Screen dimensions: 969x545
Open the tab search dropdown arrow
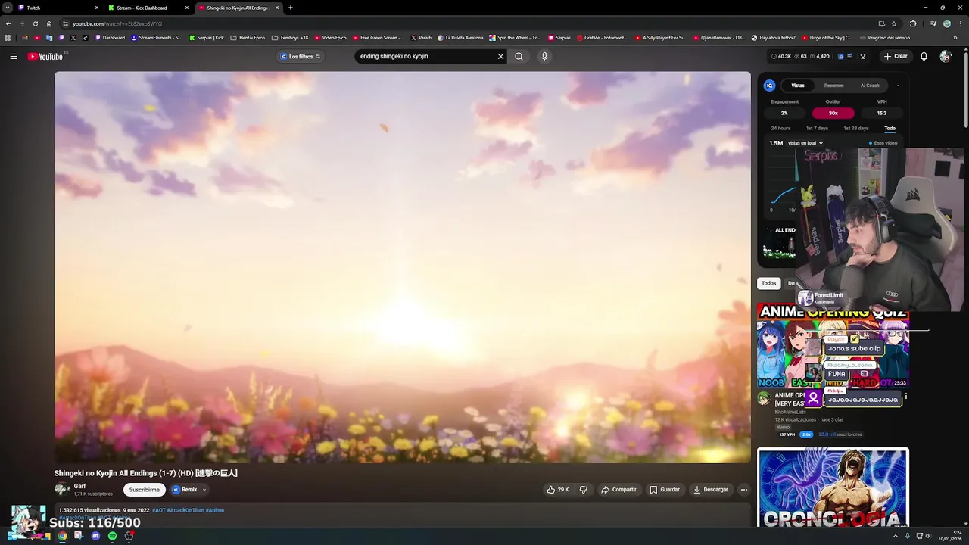click(x=8, y=8)
